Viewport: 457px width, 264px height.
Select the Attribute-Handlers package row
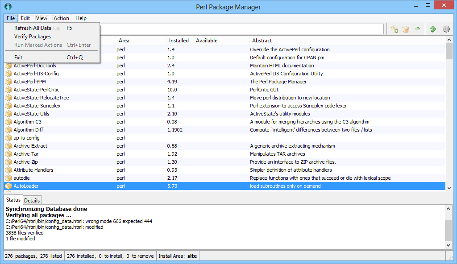coord(225,170)
